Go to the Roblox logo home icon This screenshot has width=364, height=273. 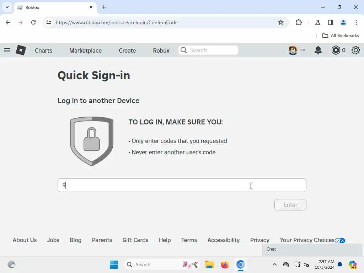[21, 50]
